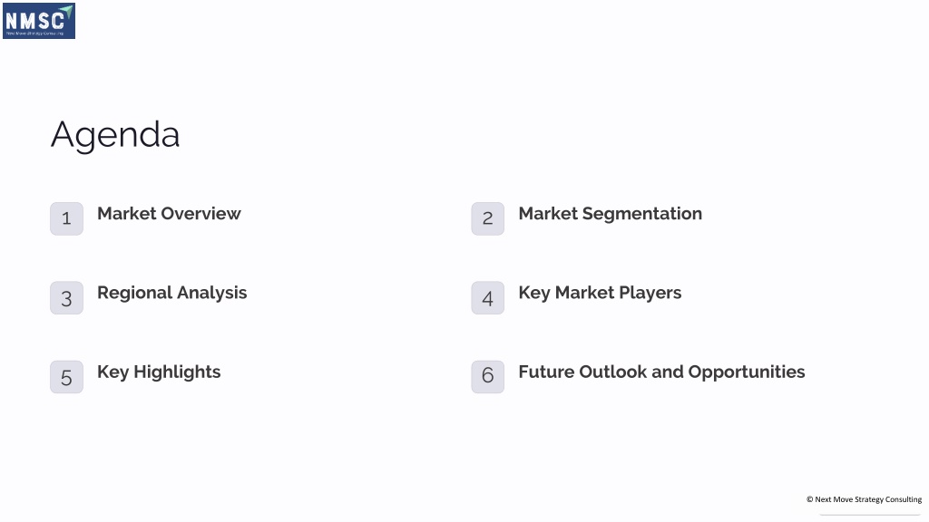The image size is (929, 522).
Task: Select the number 6 agenda badge
Action: [x=487, y=377]
